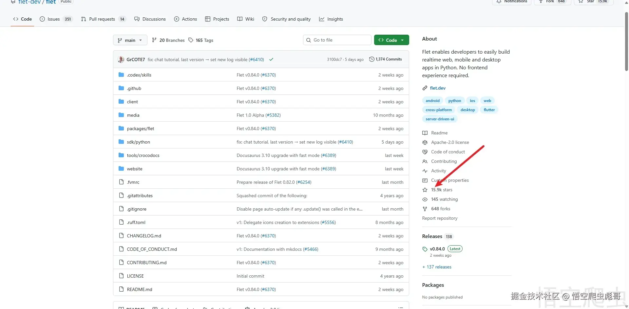This screenshot has height=309, width=629.
Task: Click the book icon beside Readme
Action: [x=425, y=133]
